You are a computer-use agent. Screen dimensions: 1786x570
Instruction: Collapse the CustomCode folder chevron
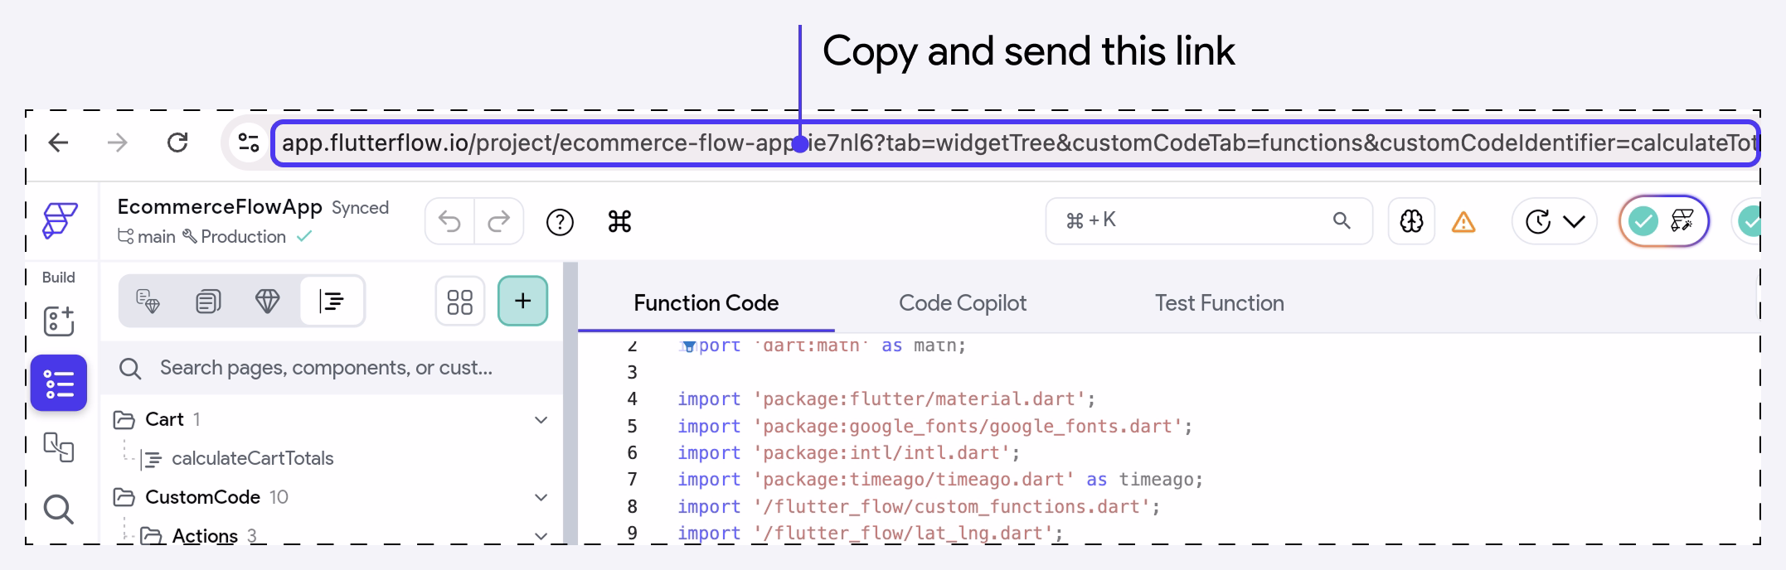[541, 498]
